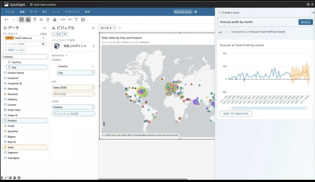Add an image with the picture icon
Viewport: 315px width, 182px height.
83,20
